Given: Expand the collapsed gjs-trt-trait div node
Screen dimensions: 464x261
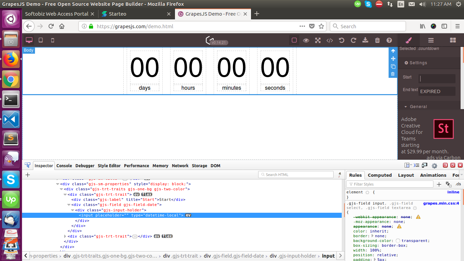Looking at the screenshot, I should coord(65,236).
